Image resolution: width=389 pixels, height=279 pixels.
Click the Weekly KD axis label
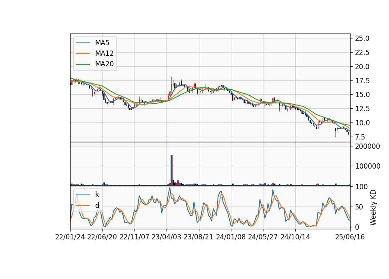point(373,207)
